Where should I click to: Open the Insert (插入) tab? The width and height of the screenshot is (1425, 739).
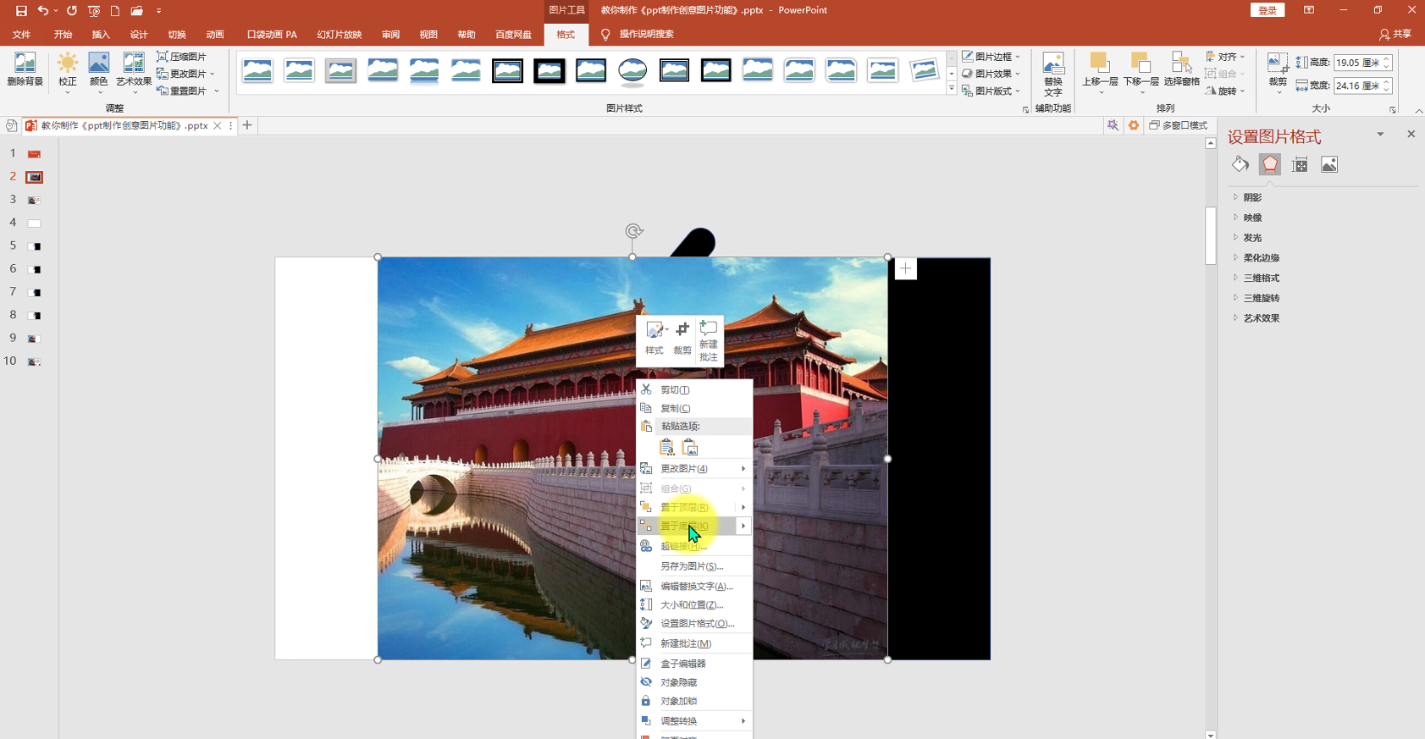[101, 35]
